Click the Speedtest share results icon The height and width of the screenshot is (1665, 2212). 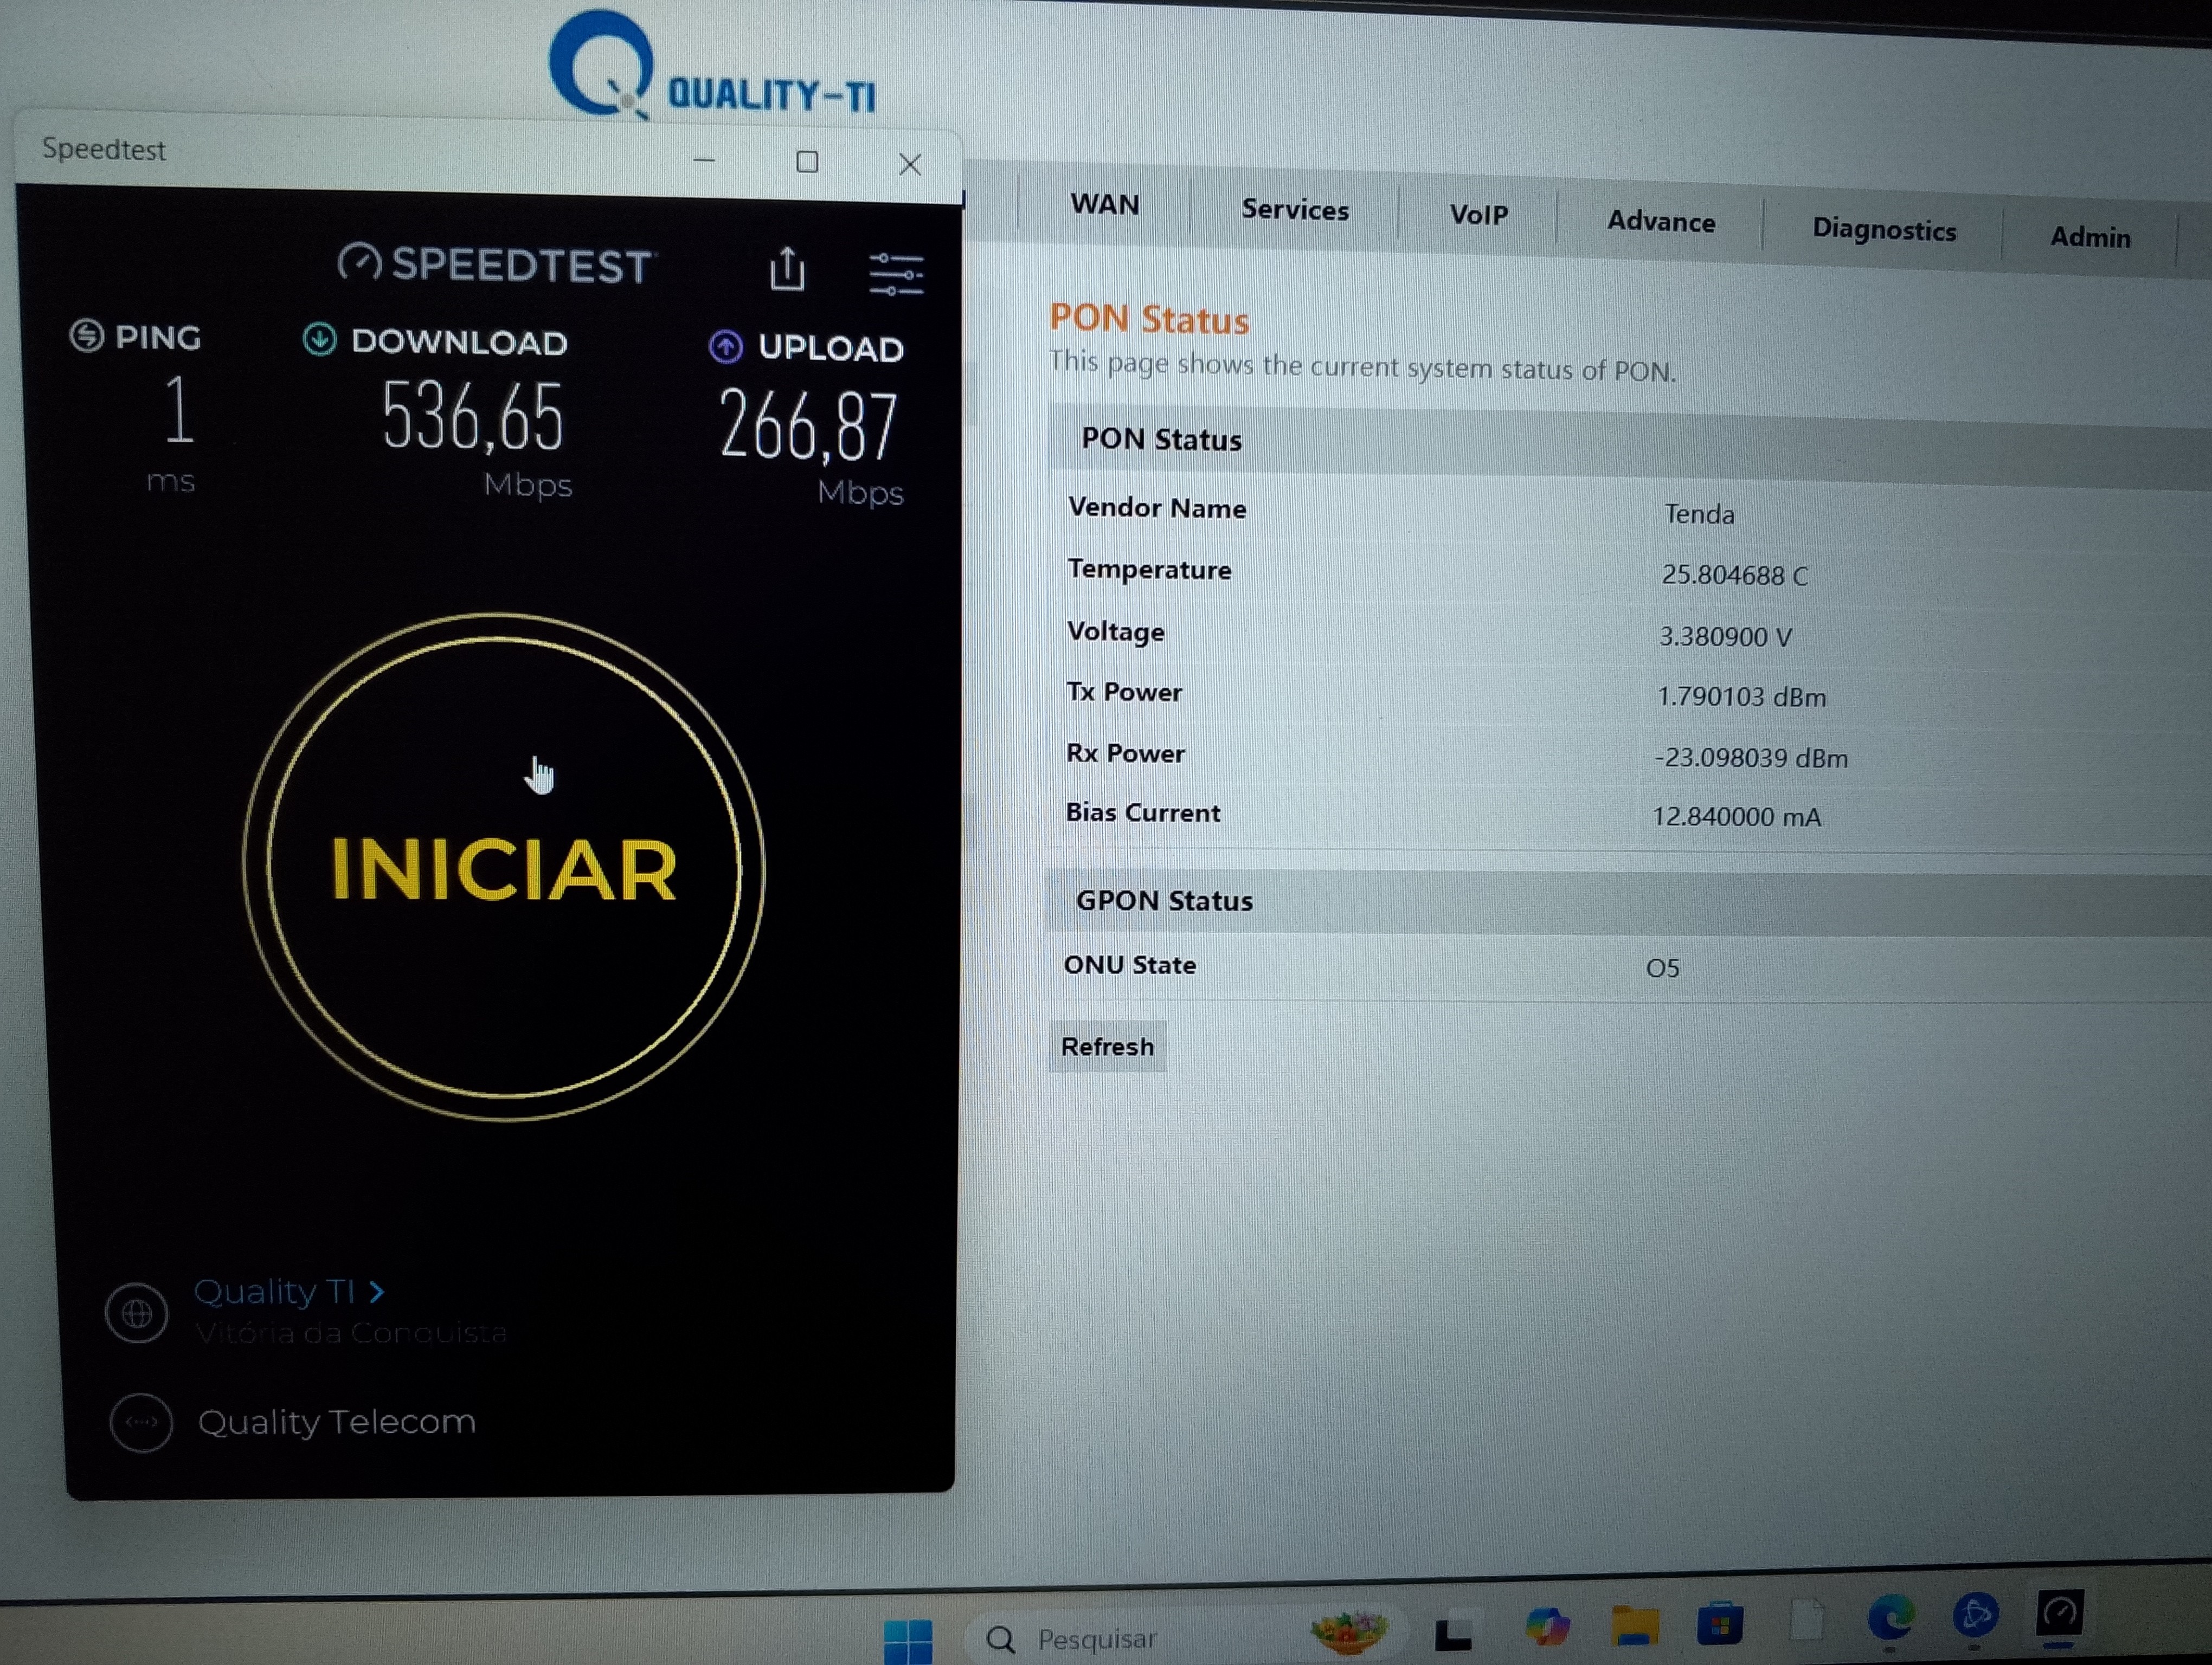pos(787,270)
